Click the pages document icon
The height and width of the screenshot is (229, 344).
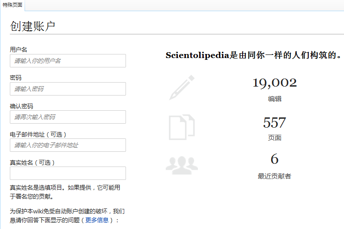[x=182, y=127]
